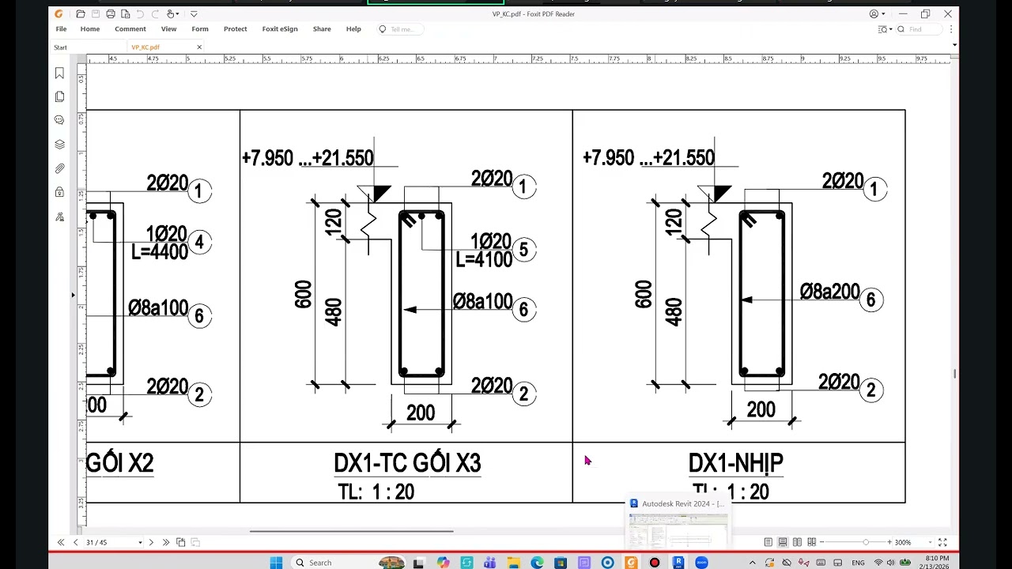The width and height of the screenshot is (1012, 569).
Task: Open Microsoft Edge from the taskbar
Action: coord(537,563)
